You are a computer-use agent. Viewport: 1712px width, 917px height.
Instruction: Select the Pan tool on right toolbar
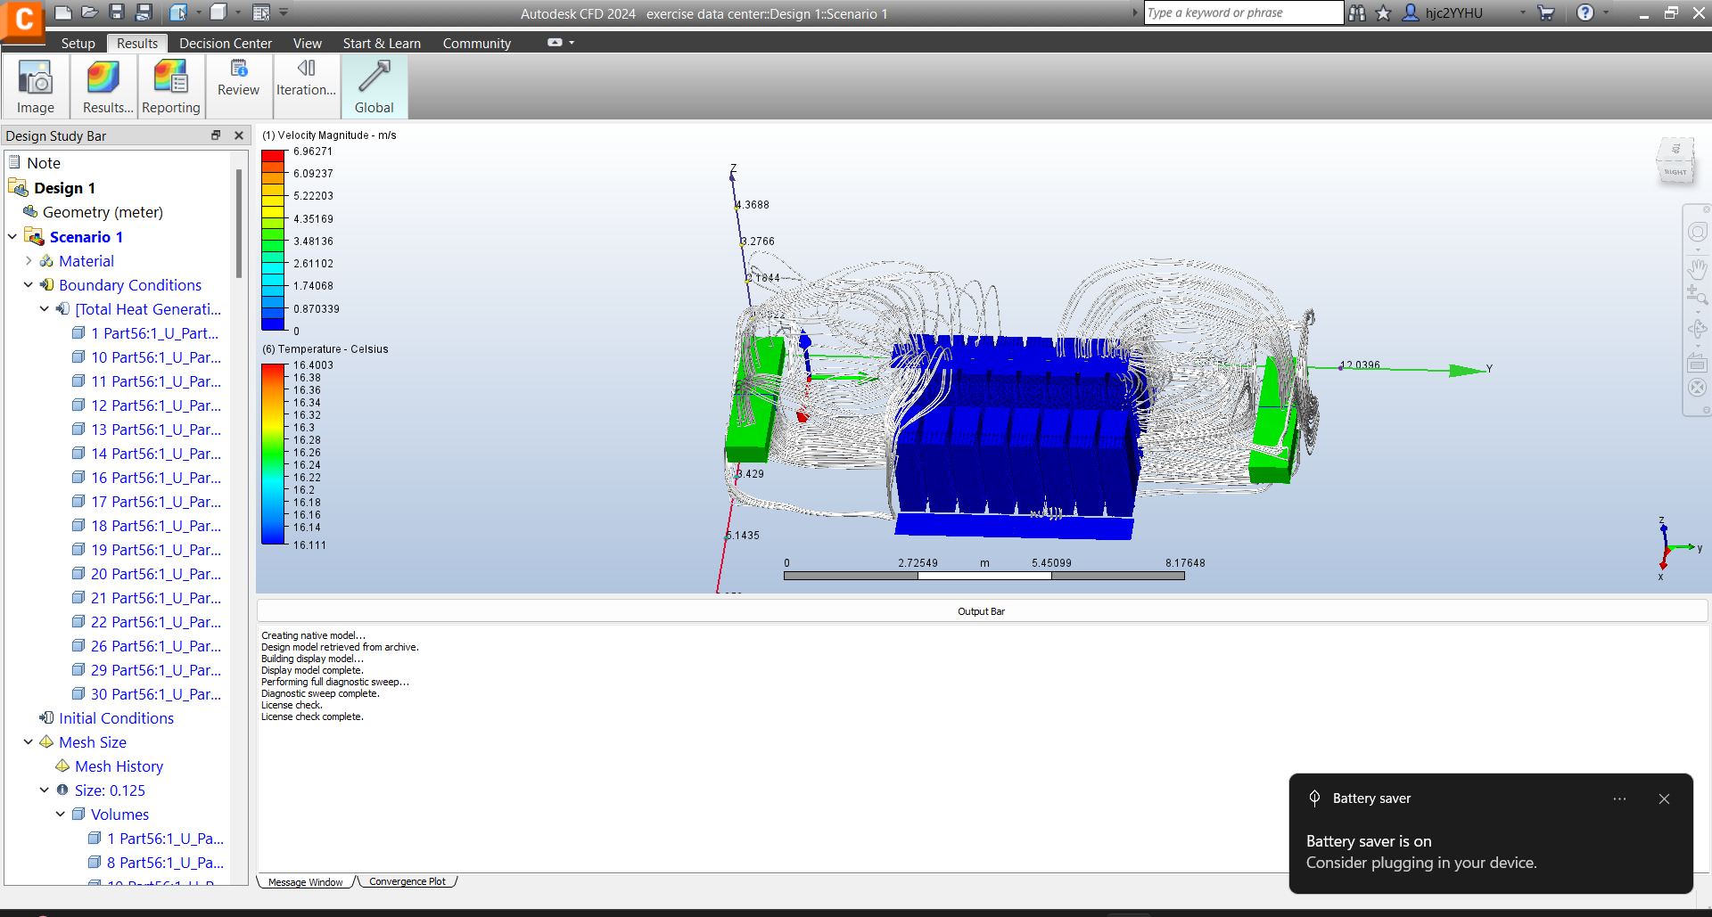1699,269
